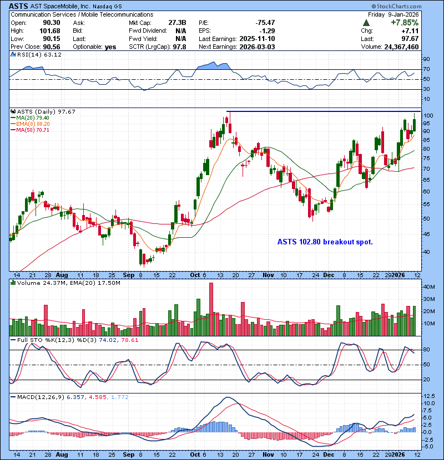Click the P/E value -75.47

(x=265, y=23)
